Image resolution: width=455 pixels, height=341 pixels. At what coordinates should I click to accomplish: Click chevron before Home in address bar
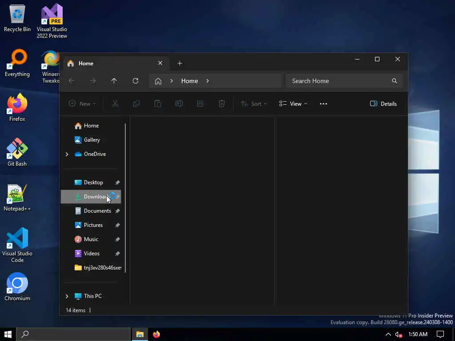(x=172, y=81)
